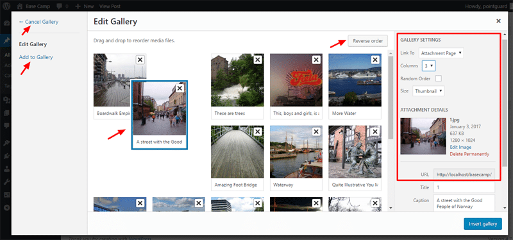Open Comments icon in admin sidebar
The height and width of the screenshot is (240, 513).
6,126
